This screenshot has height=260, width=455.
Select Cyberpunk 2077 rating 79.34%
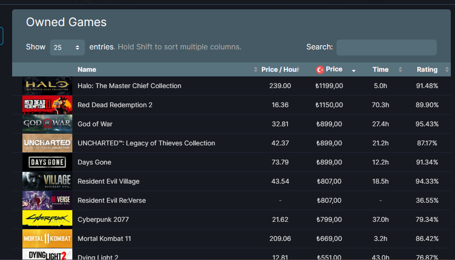[427, 220]
